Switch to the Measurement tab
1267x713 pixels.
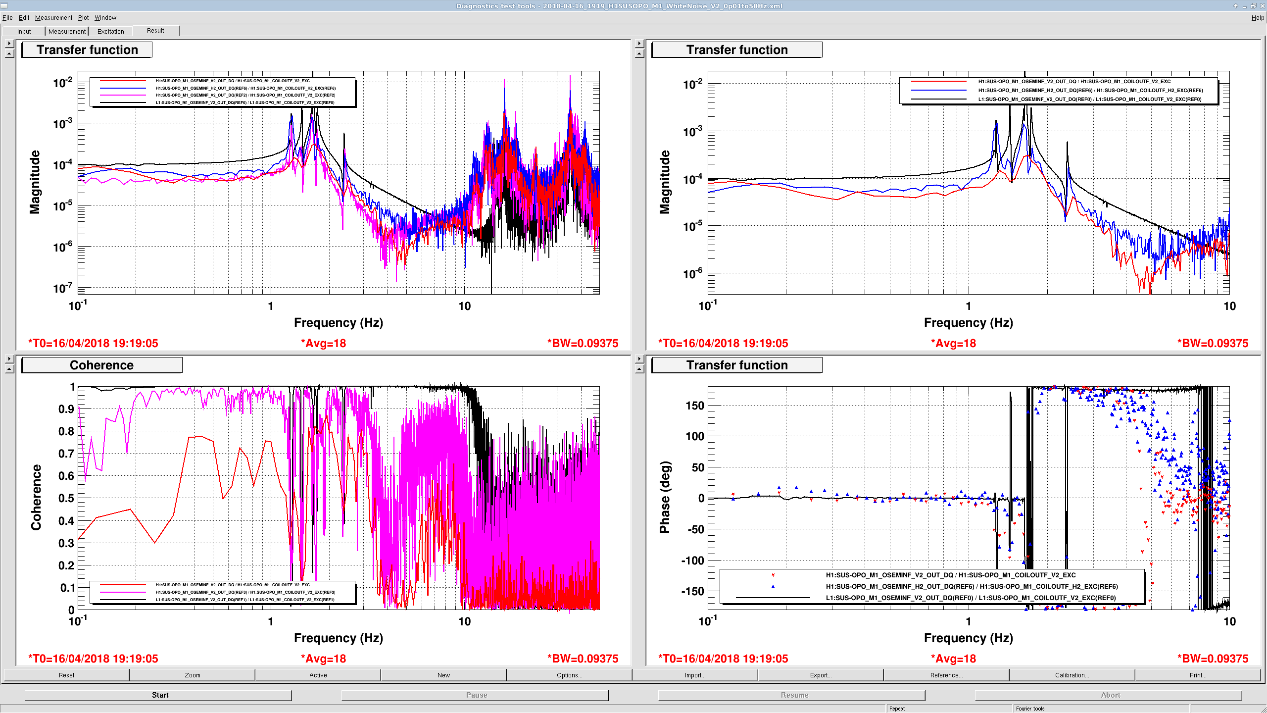pos(67,31)
